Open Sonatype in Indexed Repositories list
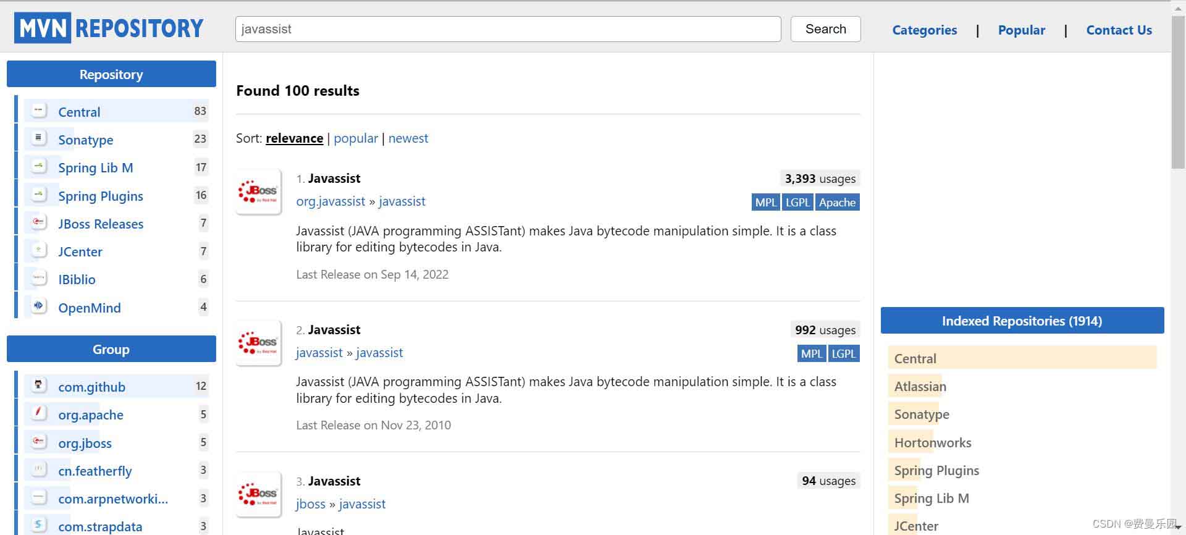1186x535 pixels. click(922, 415)
